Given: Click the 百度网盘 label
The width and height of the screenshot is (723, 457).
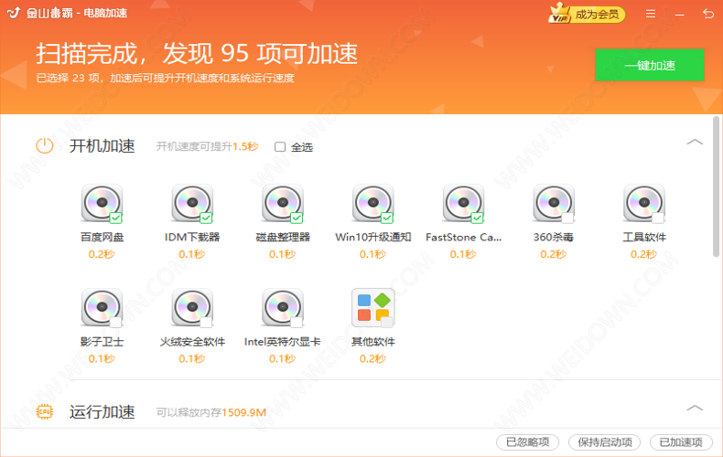Looking at the screenshot, I should click(102, 238).
